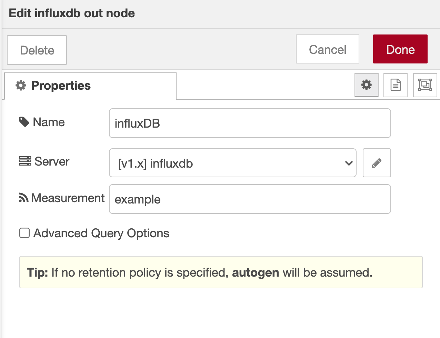Click the Server stack icon
The width and height of the screenshot is (440, 338).
25,161
